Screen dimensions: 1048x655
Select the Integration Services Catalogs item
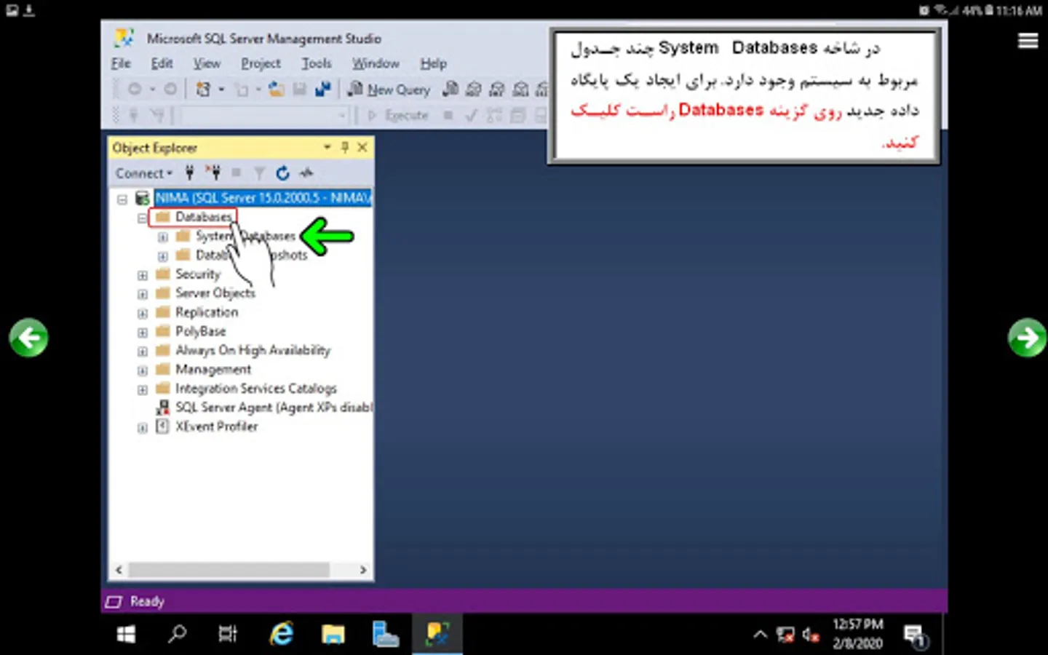pos(256,389)
